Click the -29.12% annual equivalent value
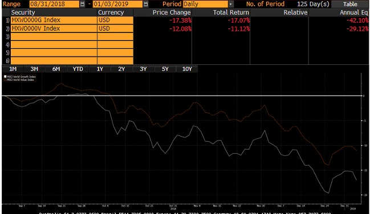 [x=357, y=29]
